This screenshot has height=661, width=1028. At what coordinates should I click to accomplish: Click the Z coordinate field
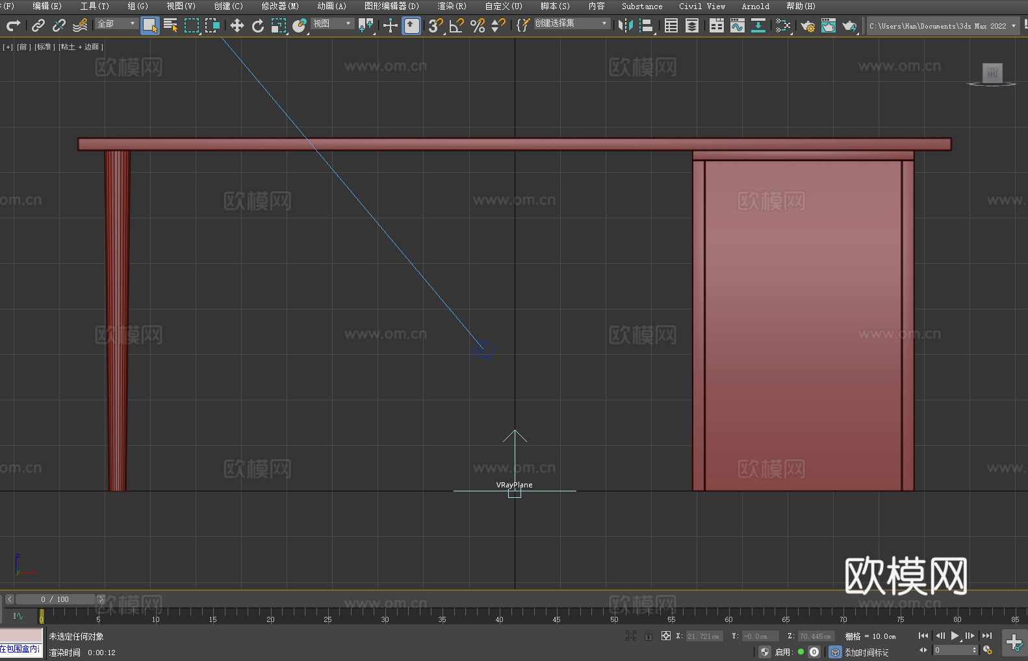[816, 636]
